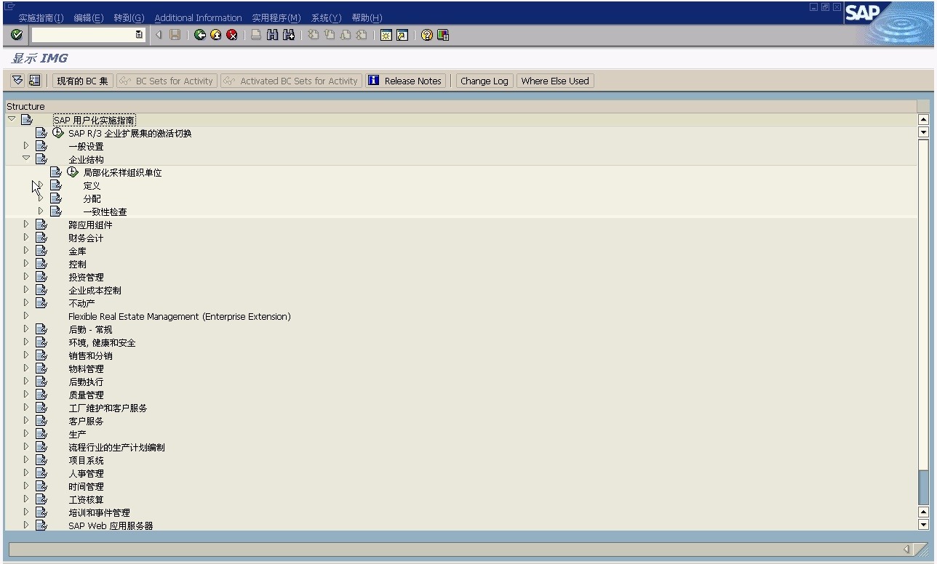Screen dimensions: 937x564
Task: Click the Customize Local Layout icon
Action: tap(442, 35)
